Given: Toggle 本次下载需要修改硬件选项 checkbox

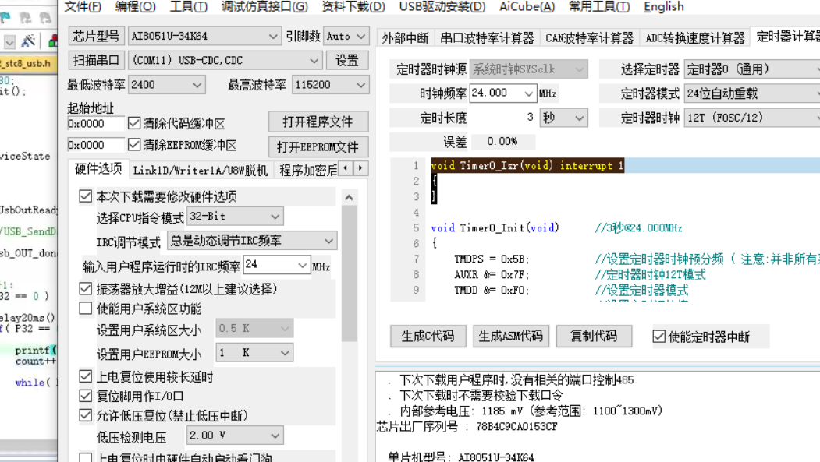Looking at the screenshot, I should pyautogui.click(x=85, y=196).
